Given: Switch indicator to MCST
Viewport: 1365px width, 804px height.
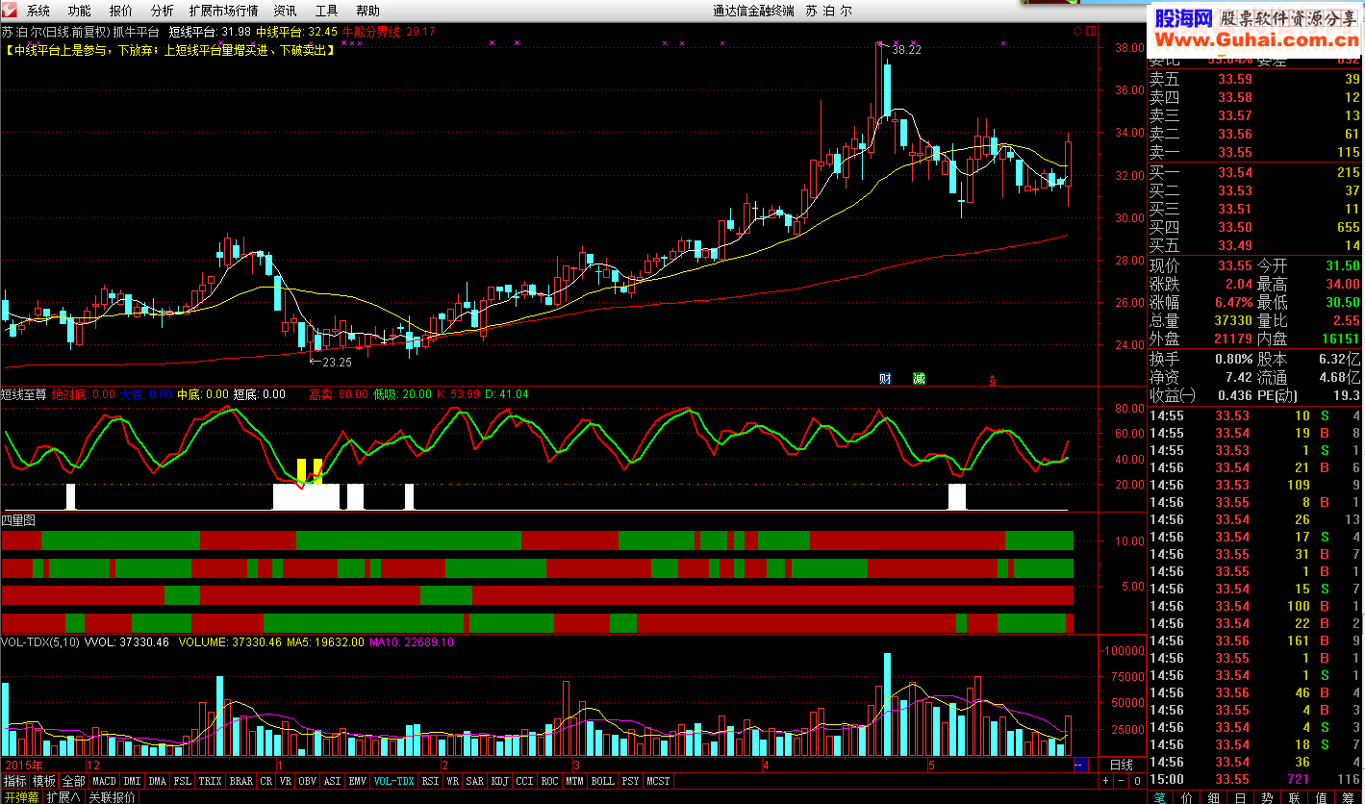Looking at the screenshot, I should click(x=658, y=781).
